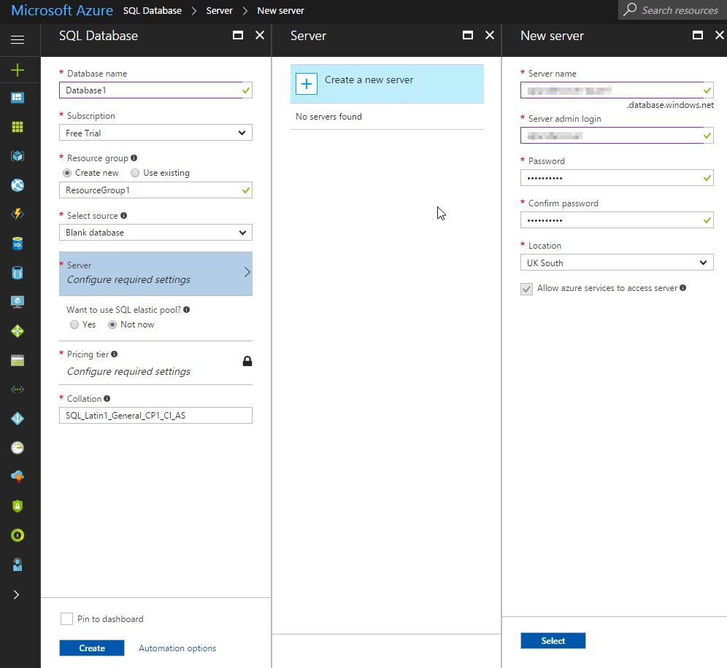The width and height of the screenshot is (727, 668).
Task: Click the Select button in New server
Action: pyautogui.click(x=553, y=641)
